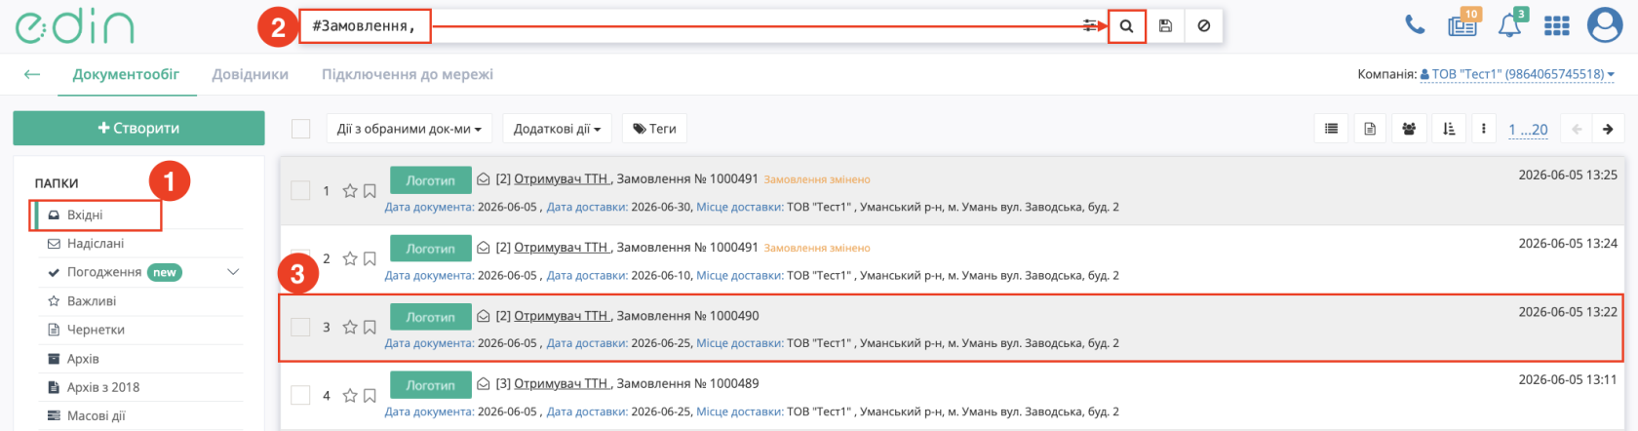Go back with the left arrow
This screenshot has width=1638, height=431.
pyautogui.click(x=32, y=74)
